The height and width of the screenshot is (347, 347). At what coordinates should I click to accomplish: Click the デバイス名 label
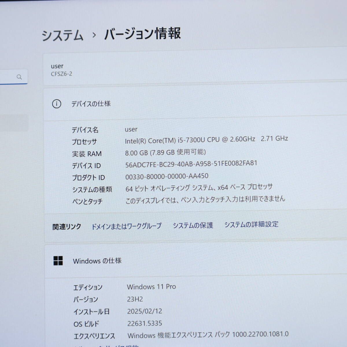pyautogui.click(x=85, y=130)
